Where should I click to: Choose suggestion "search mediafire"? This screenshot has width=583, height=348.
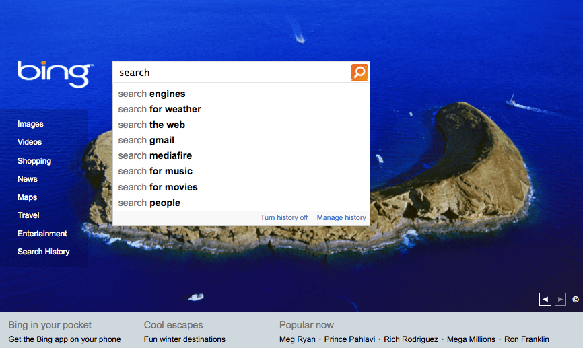click(x=241, y=155)
